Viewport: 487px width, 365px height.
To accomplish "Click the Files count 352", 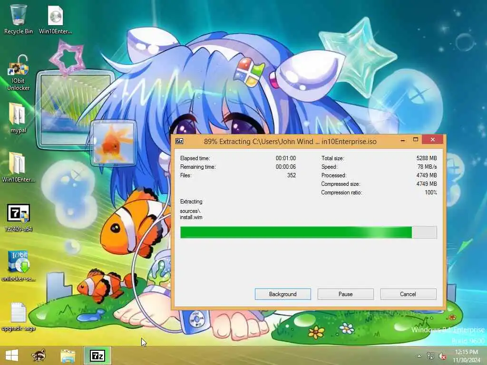I will pos(292,175).
